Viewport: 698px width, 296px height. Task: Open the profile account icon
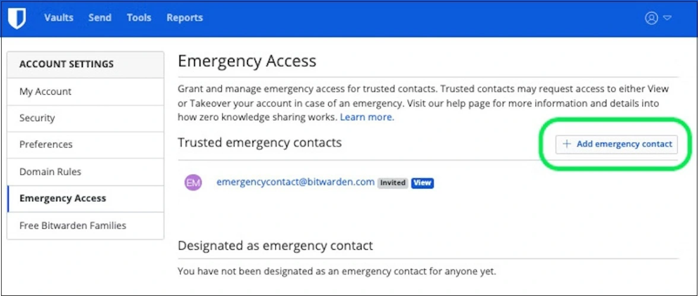651,18
